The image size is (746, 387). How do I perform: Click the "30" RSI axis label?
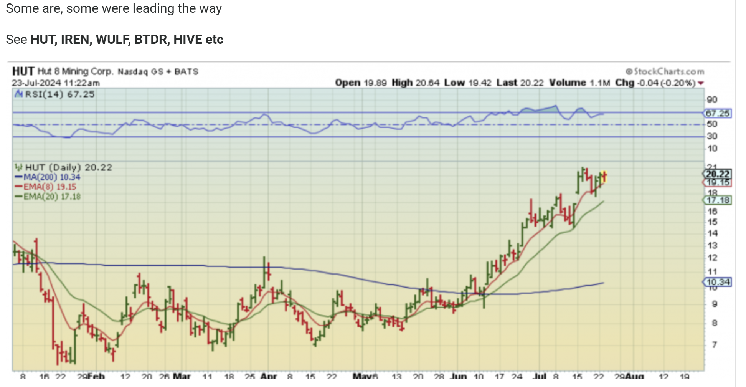tap(712, 136)
